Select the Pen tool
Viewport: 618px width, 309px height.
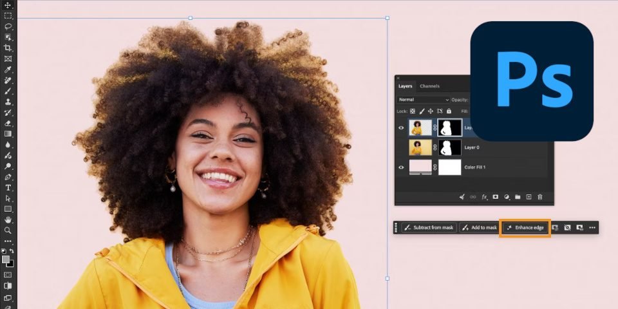click(8, 177)
